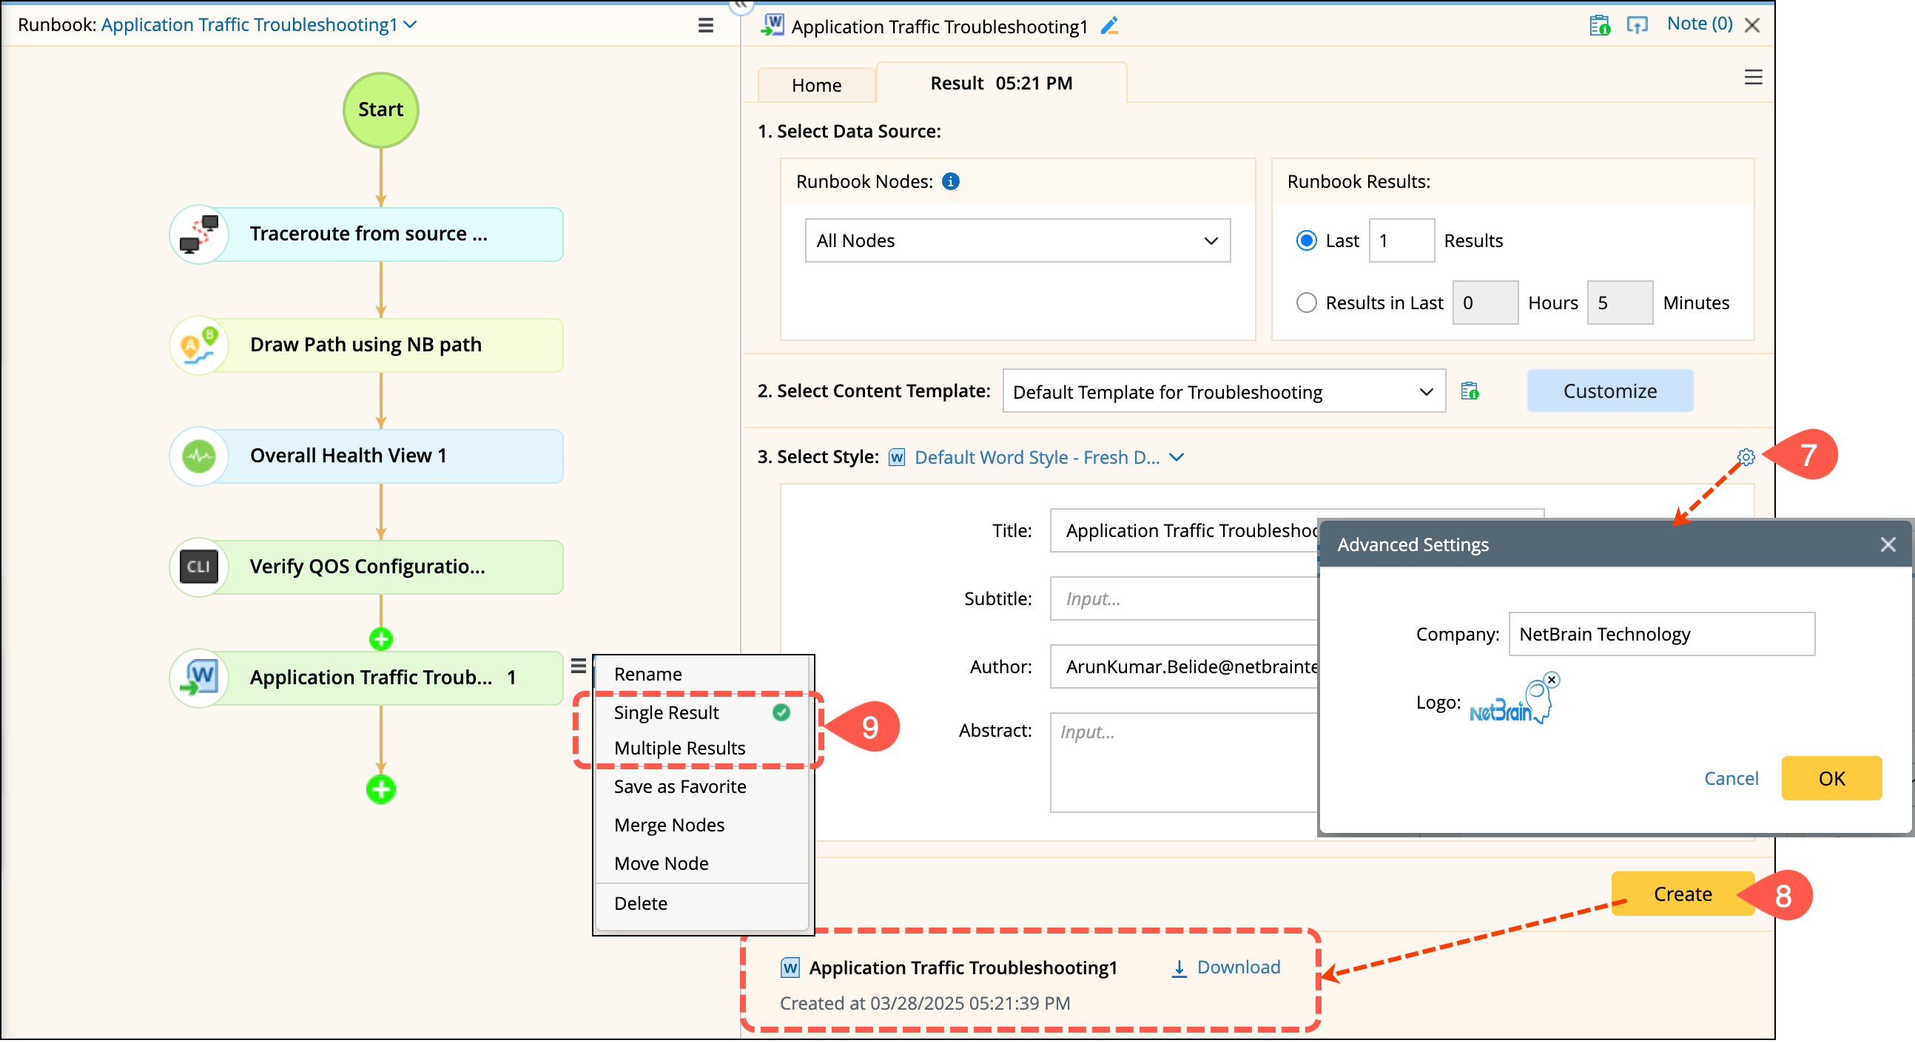Expand the All Nodes dropdown
Viewport: 1915px width, 1043px height.
tap(1017, 241)
